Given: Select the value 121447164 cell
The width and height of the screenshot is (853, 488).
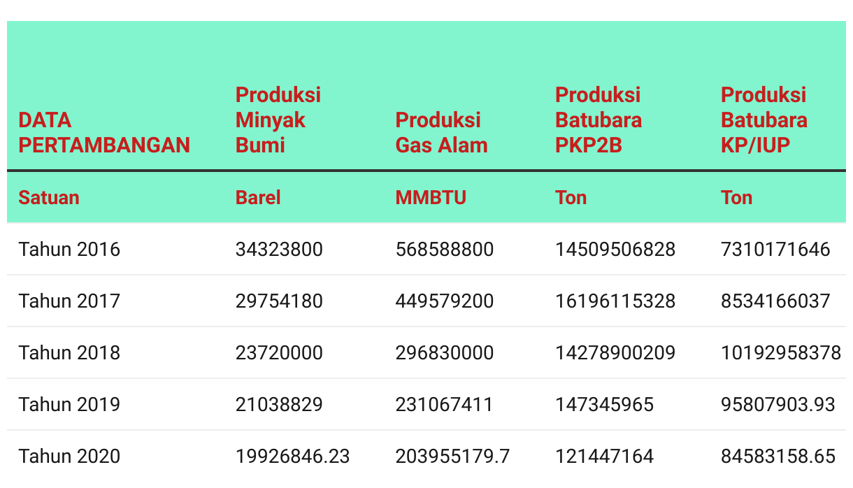Looking at the screenshot, I should (x=604, y=456).
